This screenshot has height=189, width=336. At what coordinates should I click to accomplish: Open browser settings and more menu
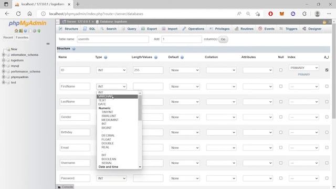coord(329,14)
